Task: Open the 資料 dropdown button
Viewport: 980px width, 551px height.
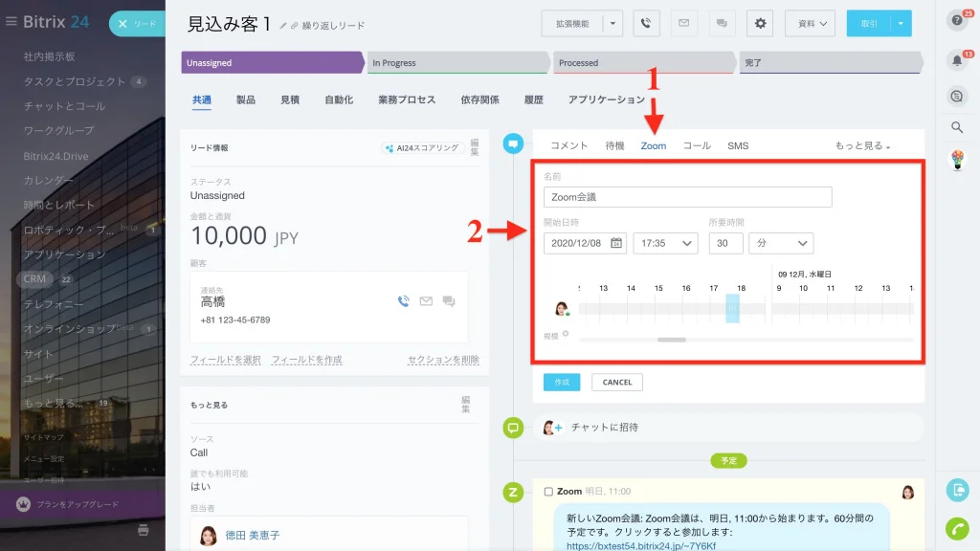Action: tap(810, 24)
